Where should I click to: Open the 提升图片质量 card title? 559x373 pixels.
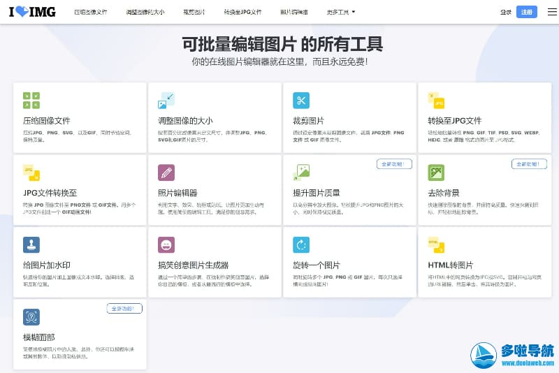pos(317,193)
